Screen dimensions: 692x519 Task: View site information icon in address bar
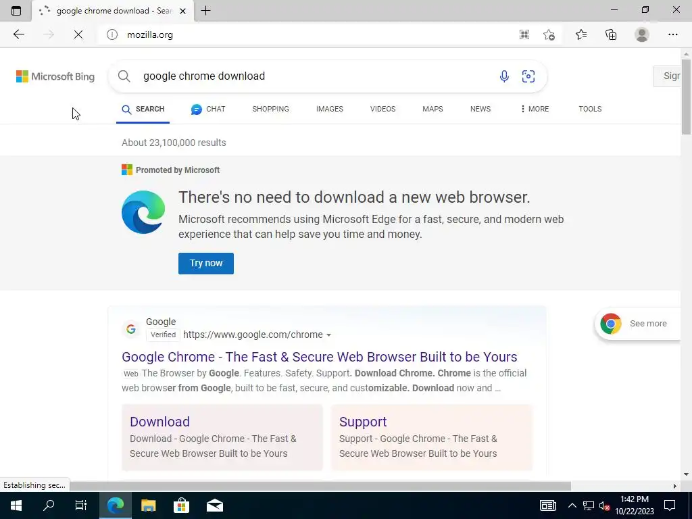(x=112, y=34)
